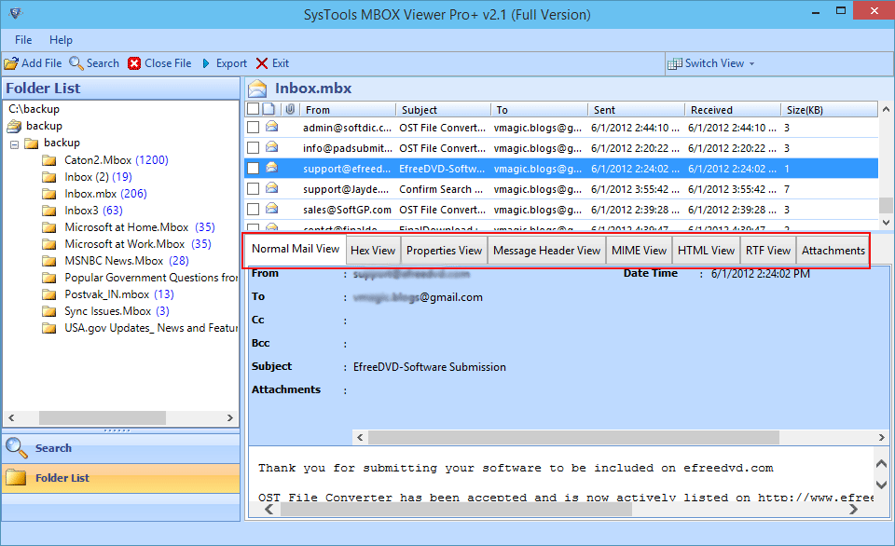The width and height of the screenshot is (895, 546).
Task: Click message body scrollbar up arrow
Action: click(881, 463)
